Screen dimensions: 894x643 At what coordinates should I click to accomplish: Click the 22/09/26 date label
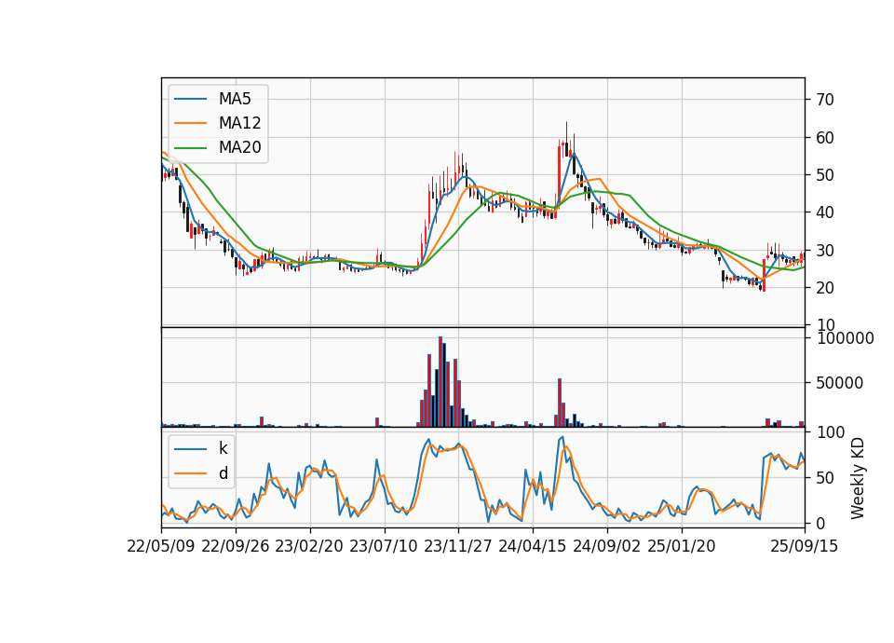[x=236, y=547]
